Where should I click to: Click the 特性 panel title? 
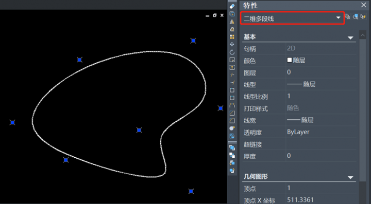[250, 5]
